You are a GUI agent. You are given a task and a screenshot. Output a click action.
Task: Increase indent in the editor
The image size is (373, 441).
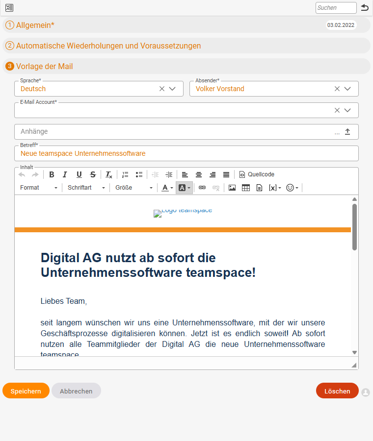pos(169,174)
